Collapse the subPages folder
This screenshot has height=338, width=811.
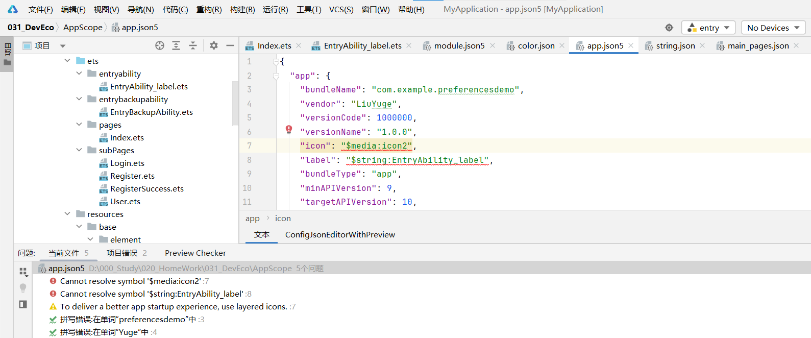pos(79,150)
